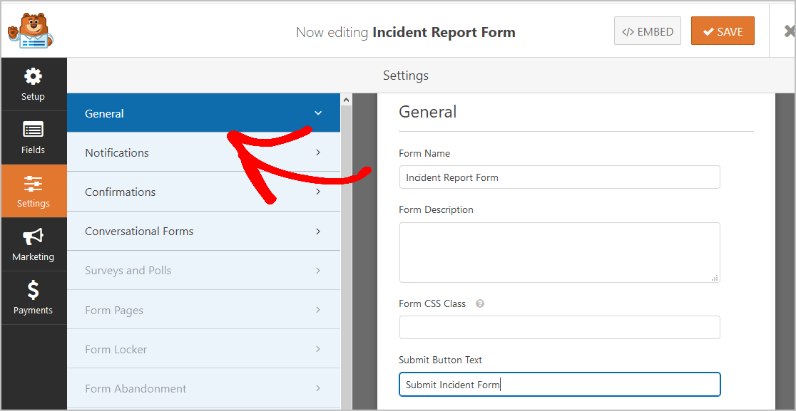Expand the Confirmations chevron

coord(318,192)
